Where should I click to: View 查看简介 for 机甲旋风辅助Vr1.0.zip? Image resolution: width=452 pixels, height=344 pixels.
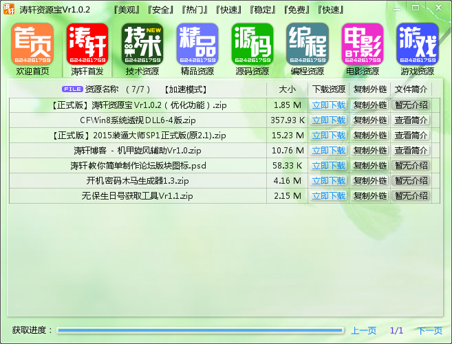[x=411, y=150]
